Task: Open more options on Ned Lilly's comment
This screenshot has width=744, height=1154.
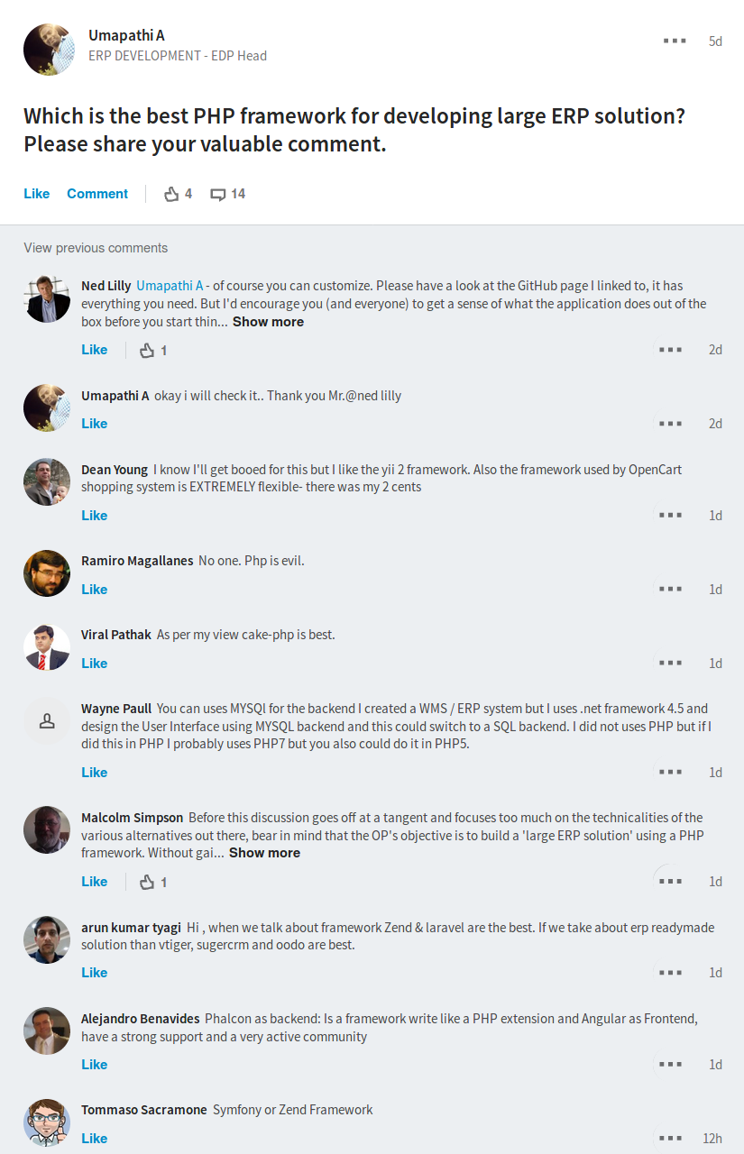Action: tap(670, 350)
